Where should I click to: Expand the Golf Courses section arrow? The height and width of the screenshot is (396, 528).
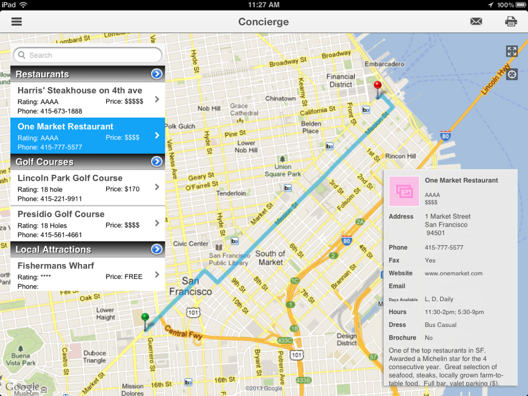[157, 161]
